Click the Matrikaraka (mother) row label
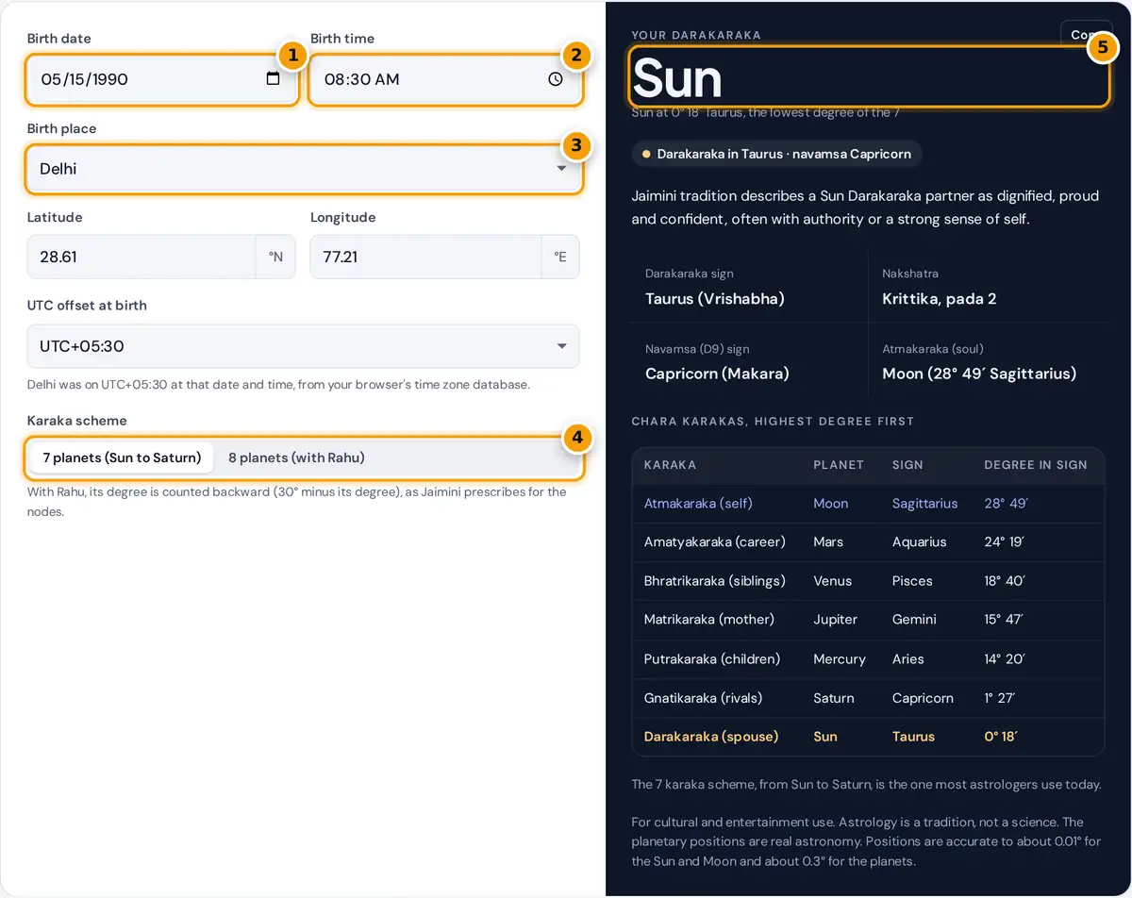 708,620
